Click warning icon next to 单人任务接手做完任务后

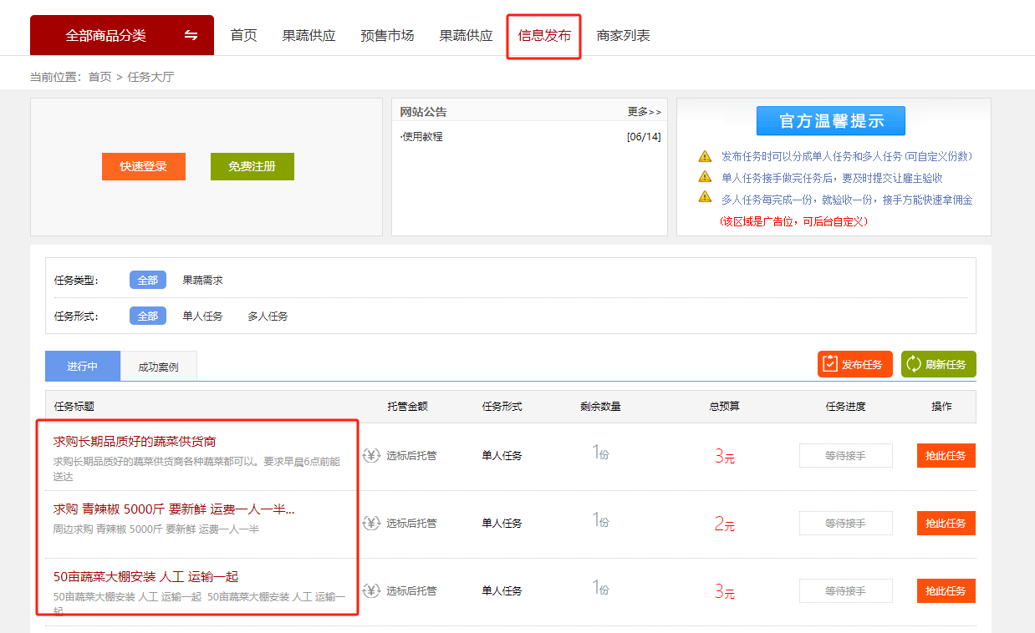[x=705, y=177]
